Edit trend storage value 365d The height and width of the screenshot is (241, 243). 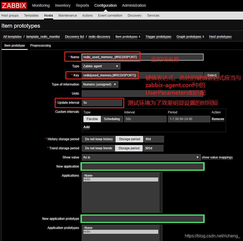pos(153,148)
